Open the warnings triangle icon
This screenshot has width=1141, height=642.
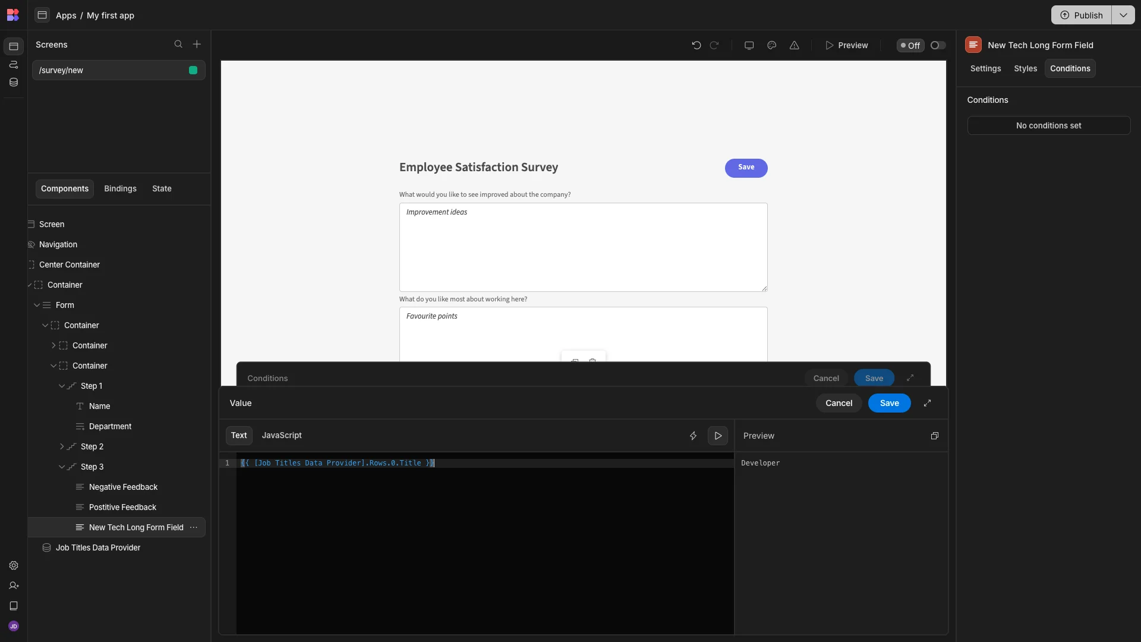[794, 45]
